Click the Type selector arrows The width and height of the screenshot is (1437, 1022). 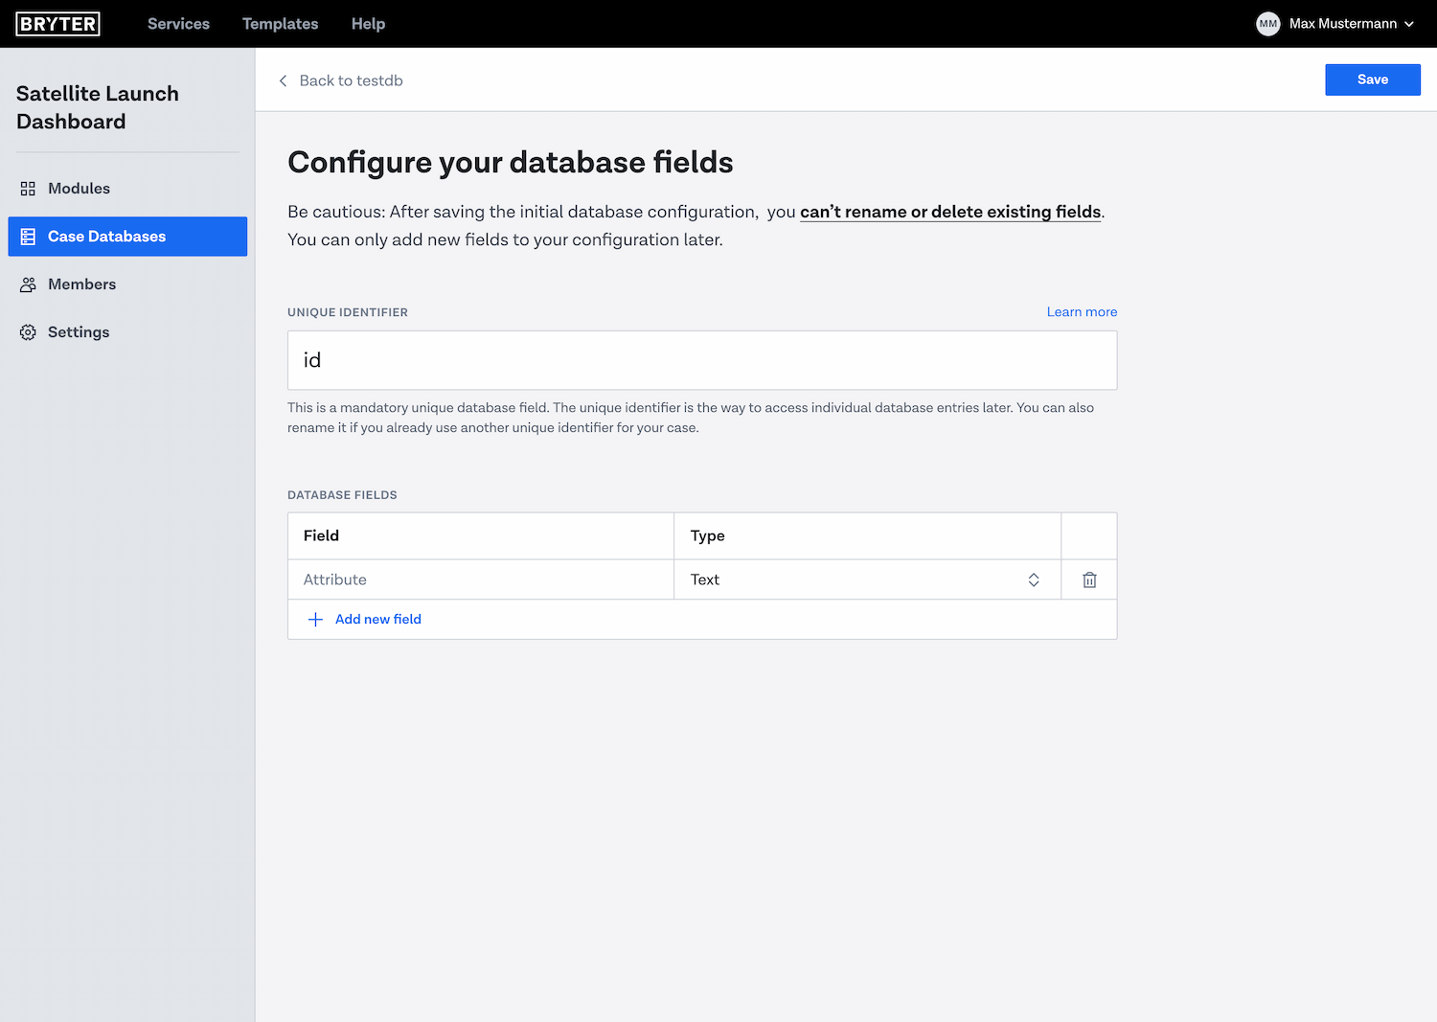click(1034, 579)
